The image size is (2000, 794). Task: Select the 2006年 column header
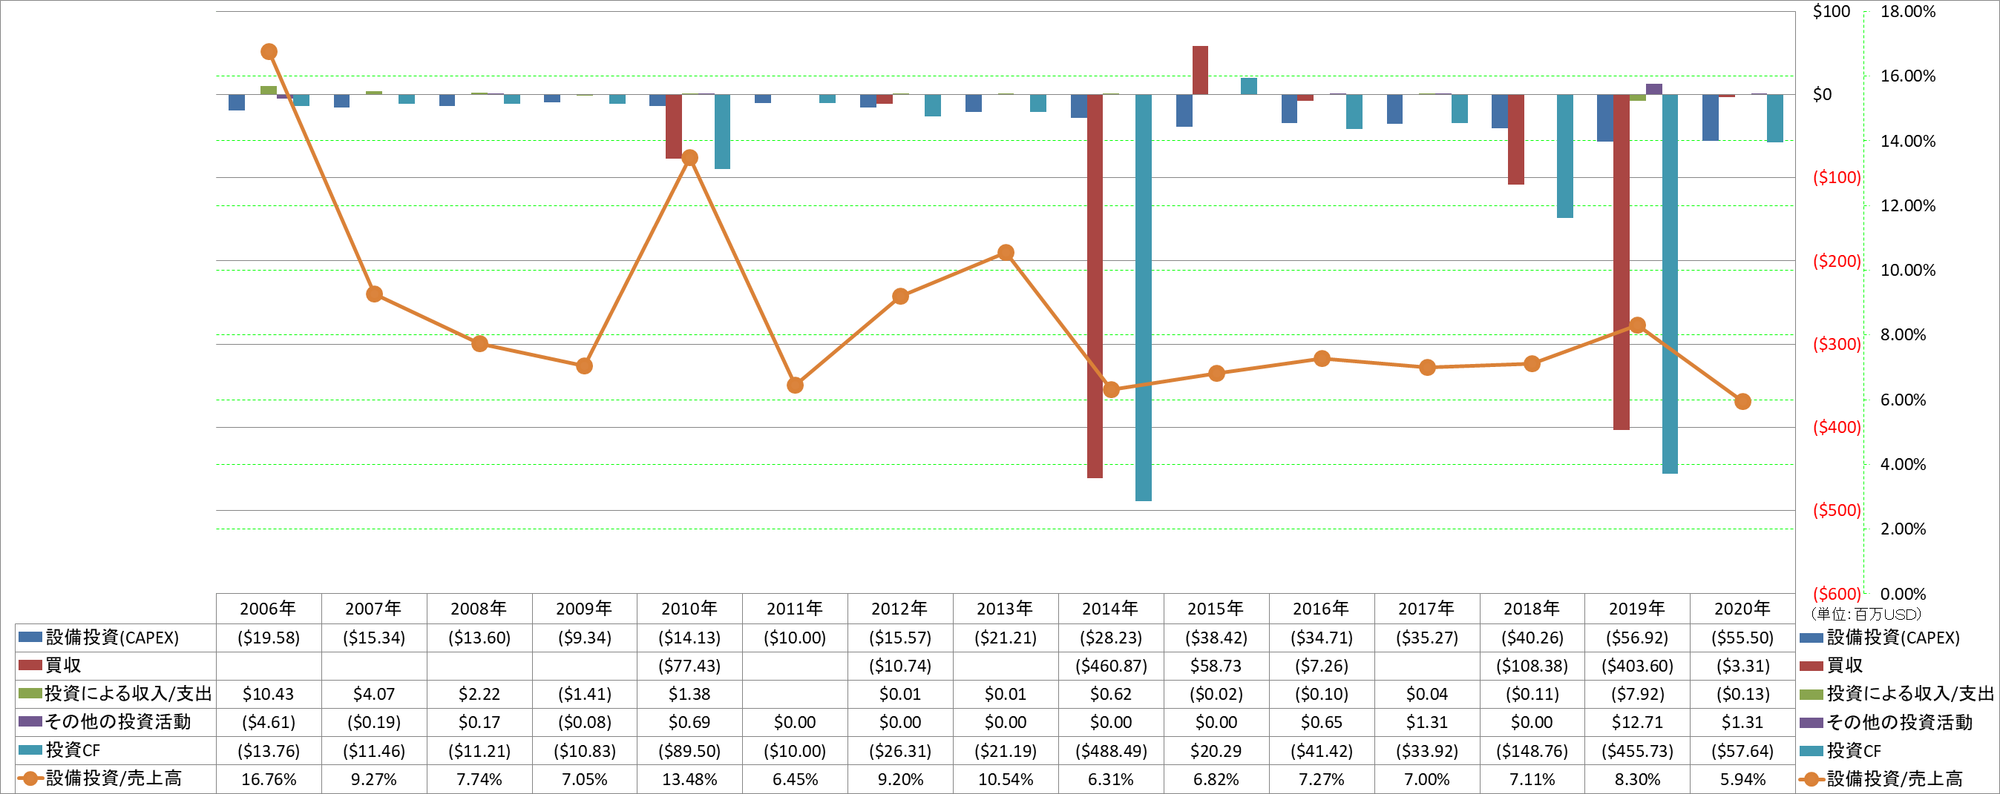[268, 609]
